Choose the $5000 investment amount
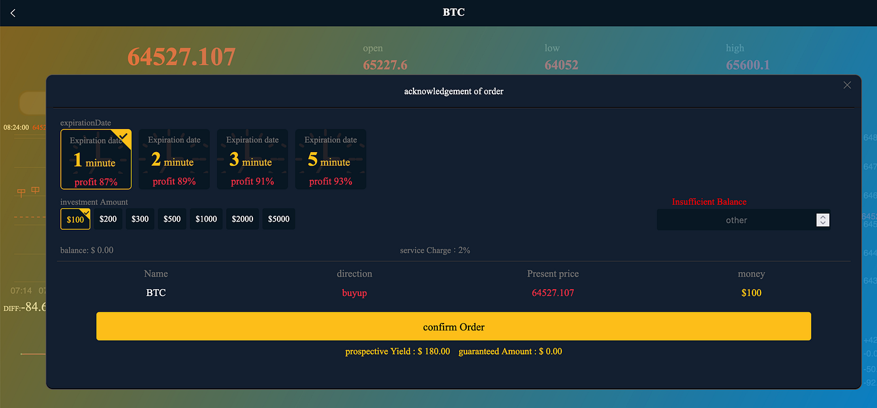877x408 pixels. [x=279, y=219]
